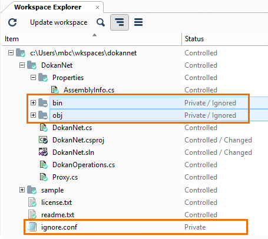Click the readme.txt file icon
Screen dimensions: 268x239
pos(32,214)
